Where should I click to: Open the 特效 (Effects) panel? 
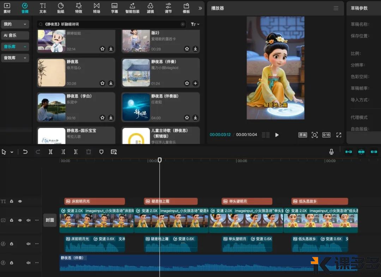78,8
